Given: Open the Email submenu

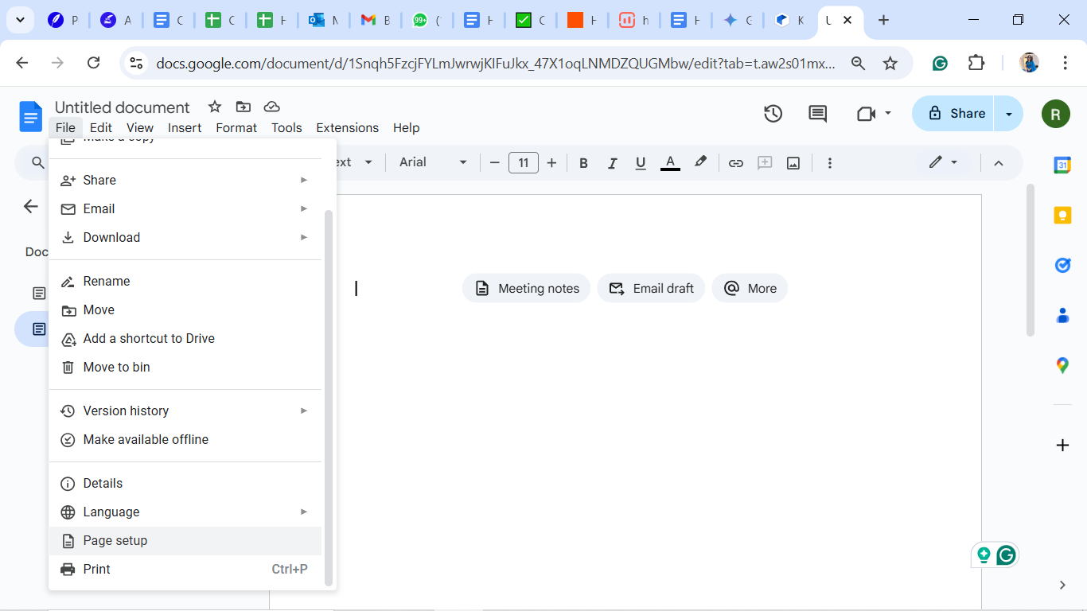Looking at the screenshot, I should 185,208.
